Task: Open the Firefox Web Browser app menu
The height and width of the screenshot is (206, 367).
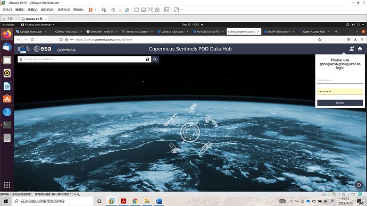Action: coord(38,25)
